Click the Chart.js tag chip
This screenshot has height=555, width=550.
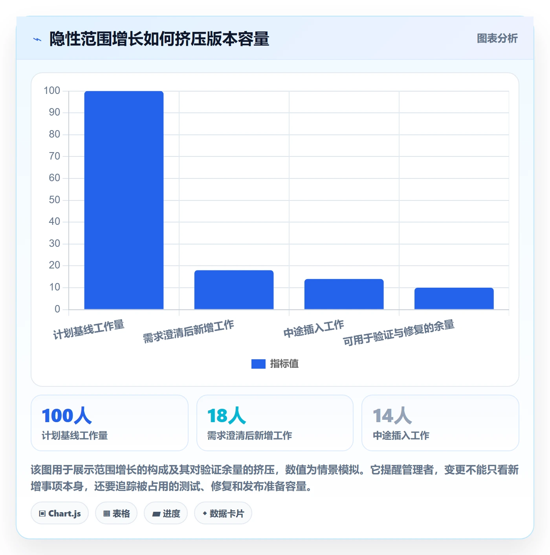coord(60,513)
